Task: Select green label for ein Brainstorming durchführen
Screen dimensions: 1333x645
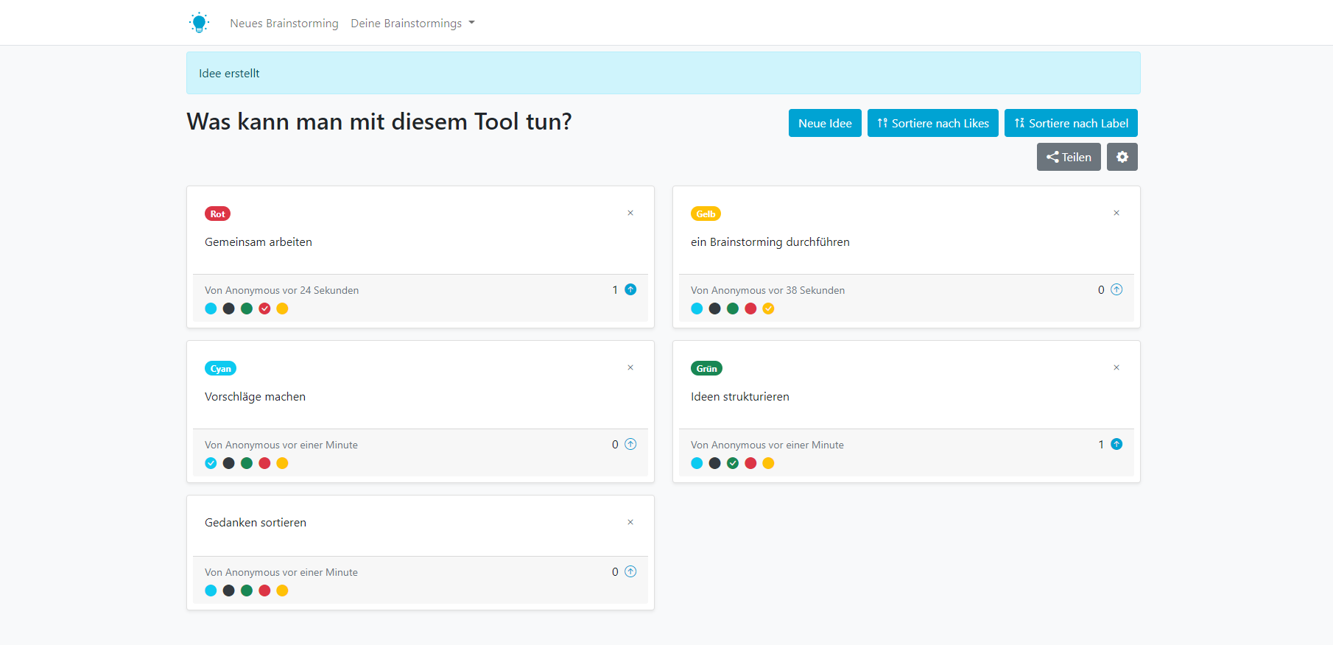Action: point(733,309)
